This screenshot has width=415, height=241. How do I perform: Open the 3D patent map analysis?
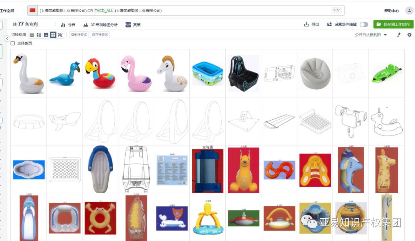(100, 25)
